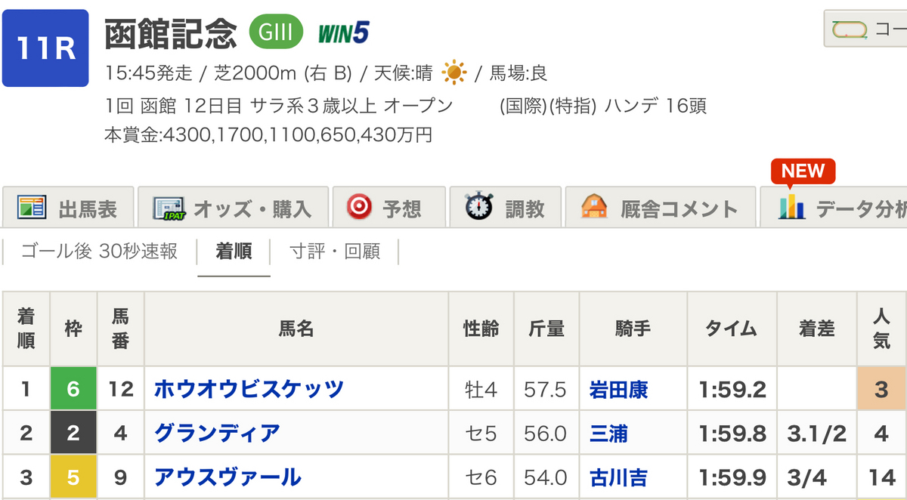Open horse グランディア link

pos(217,433)
